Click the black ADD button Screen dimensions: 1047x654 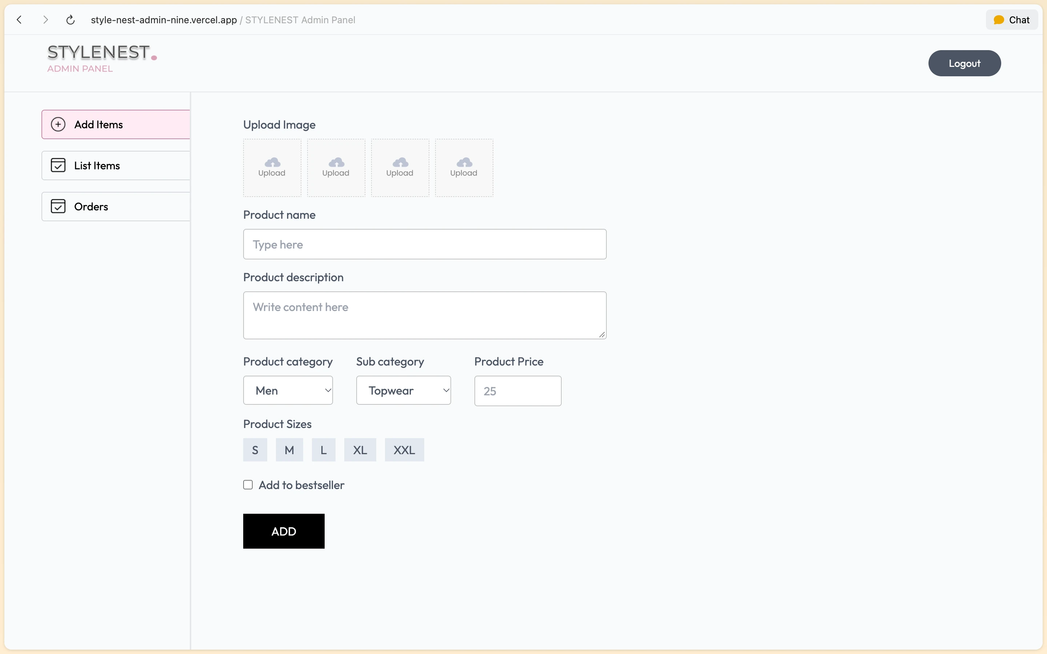[284, 531]
